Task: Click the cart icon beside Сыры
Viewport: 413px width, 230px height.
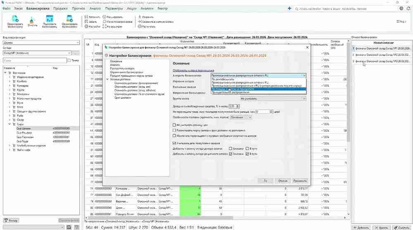Action: click(x=14, y=124)
